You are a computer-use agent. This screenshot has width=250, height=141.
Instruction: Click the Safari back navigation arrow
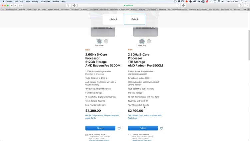12,5
